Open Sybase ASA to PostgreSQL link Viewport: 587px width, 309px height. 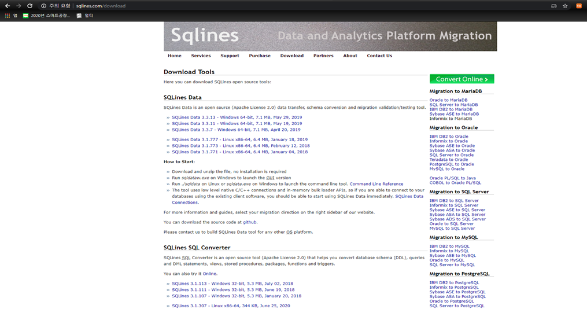[457, 297]
